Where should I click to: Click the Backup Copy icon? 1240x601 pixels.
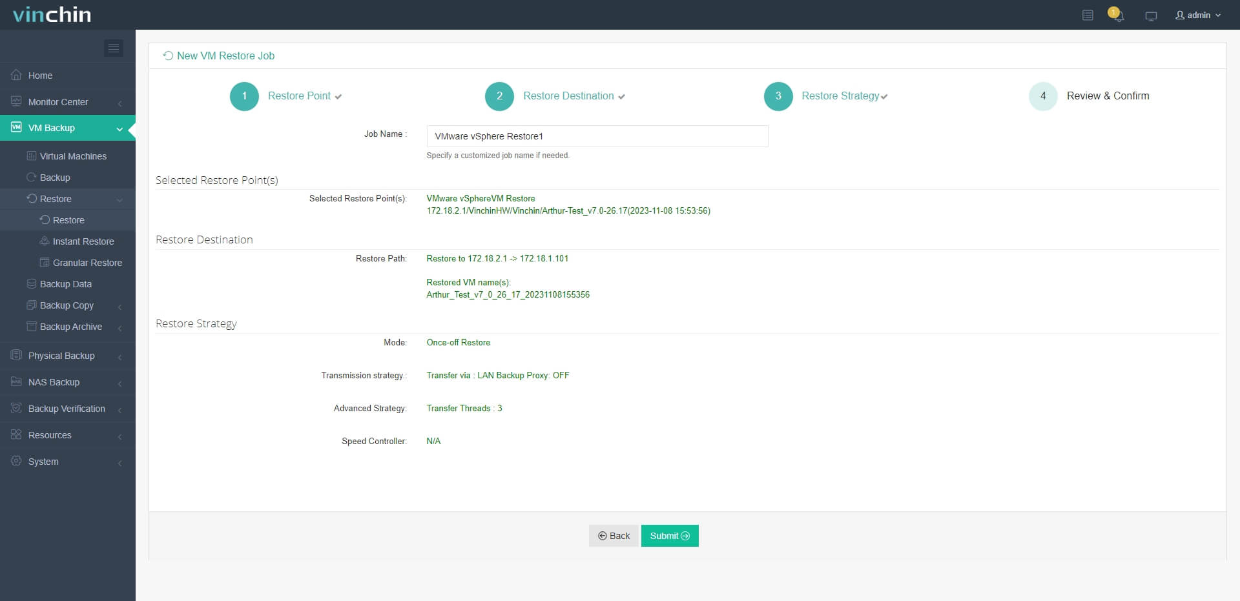click(31, 305)
